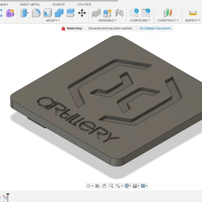
Task: Select the Orbit navigation tool
Action: 88,186
